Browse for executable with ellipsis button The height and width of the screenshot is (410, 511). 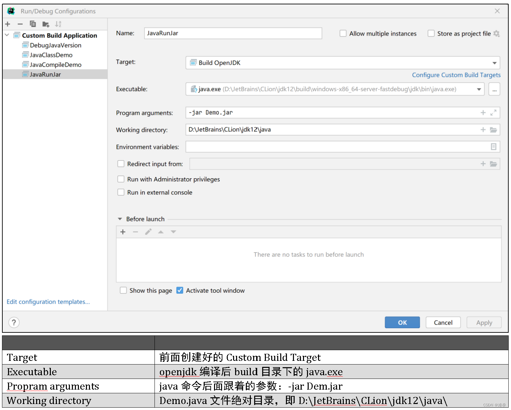click(494, 89)
